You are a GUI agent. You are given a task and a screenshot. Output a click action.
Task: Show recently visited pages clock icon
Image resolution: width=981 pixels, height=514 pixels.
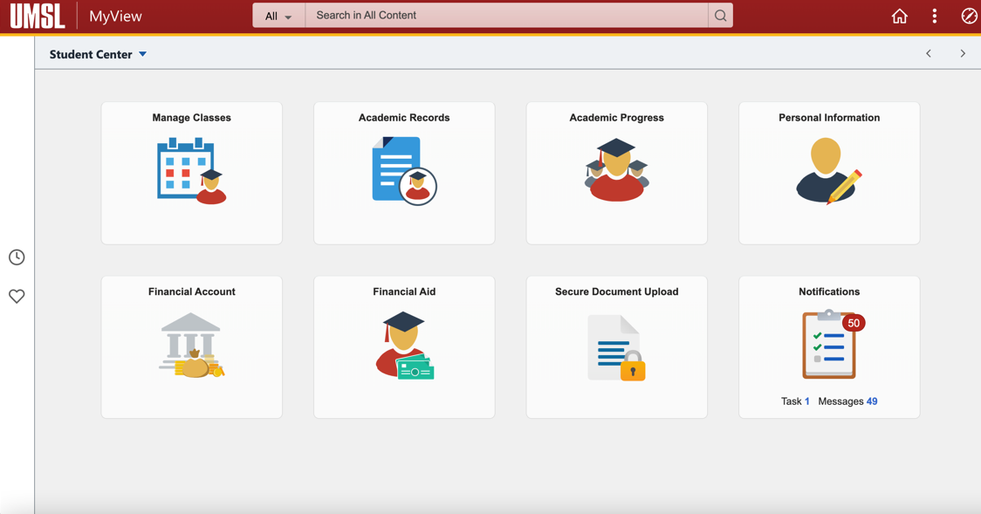(x=17, y=257)
